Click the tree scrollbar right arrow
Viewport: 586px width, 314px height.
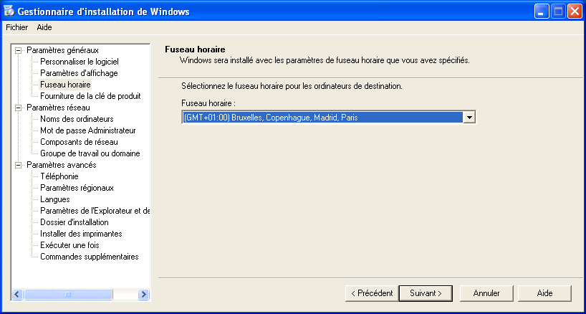point(143,294)
